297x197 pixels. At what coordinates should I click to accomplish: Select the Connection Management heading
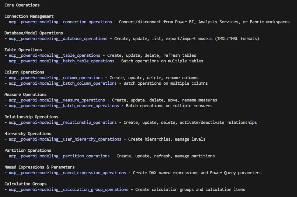pyautogui.click(x=28, y=16)
